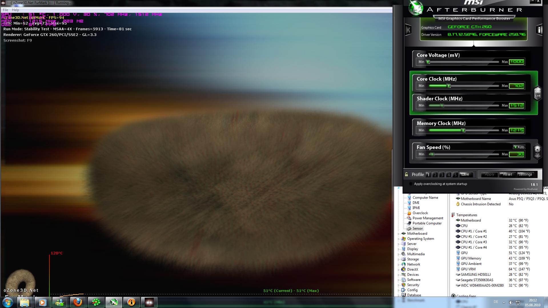Click the Fan Speed value field 30
This screenshot has height=308, width=548.
[x=517, y=154]
